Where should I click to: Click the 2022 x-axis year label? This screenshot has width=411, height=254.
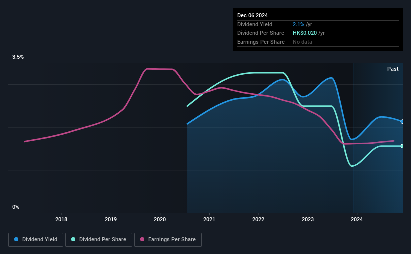258,219
